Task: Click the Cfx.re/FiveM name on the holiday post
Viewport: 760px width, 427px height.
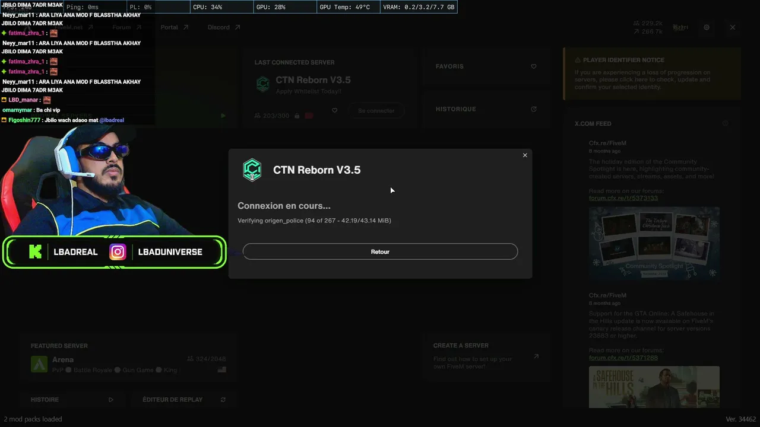Action: (x=607, y=143)
